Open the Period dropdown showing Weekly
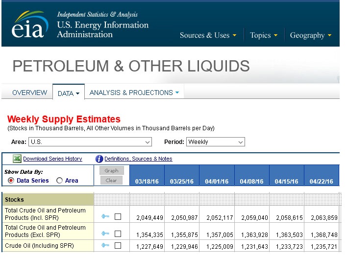Screen dimensions: 347x259 click(215, 142)
